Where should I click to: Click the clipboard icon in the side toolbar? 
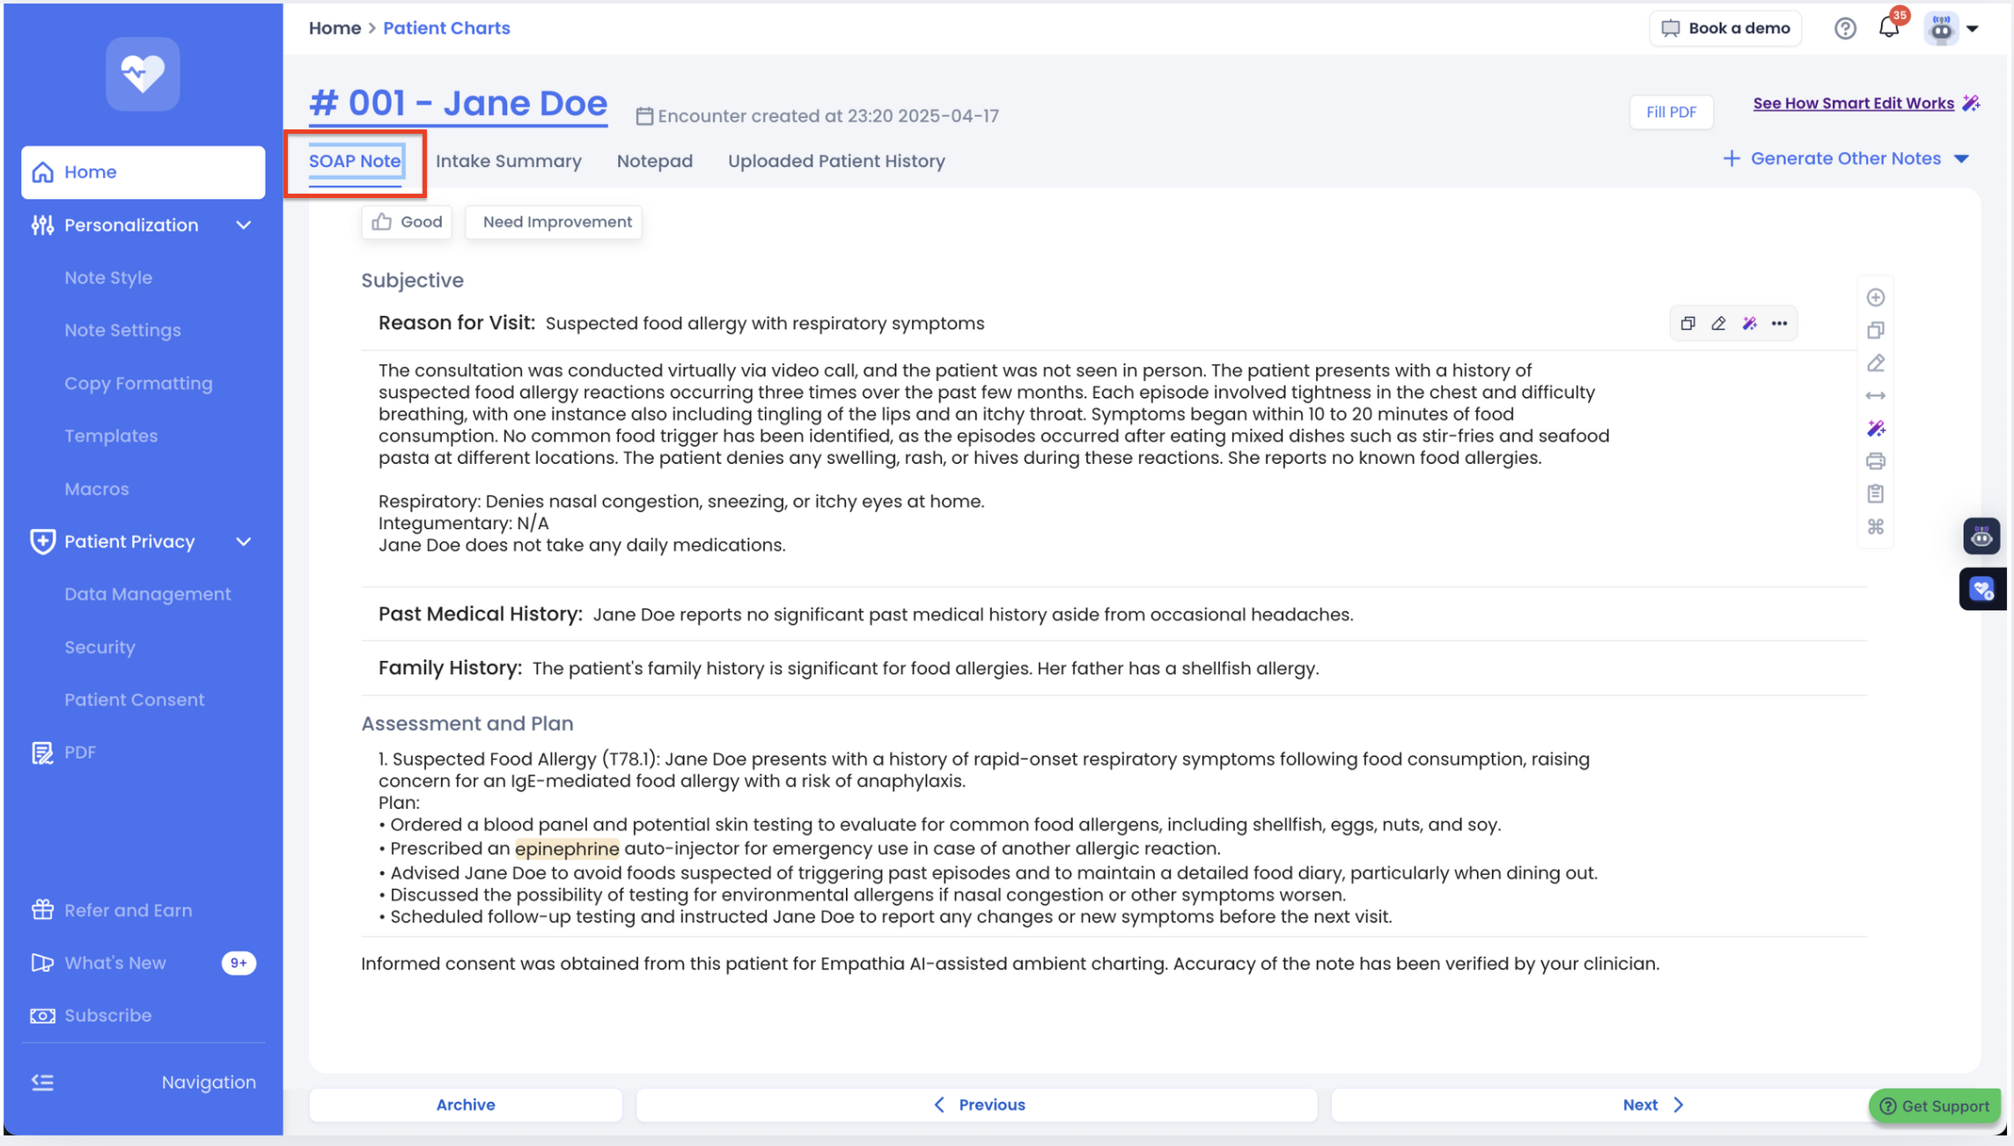click(x=1875, y=494)
